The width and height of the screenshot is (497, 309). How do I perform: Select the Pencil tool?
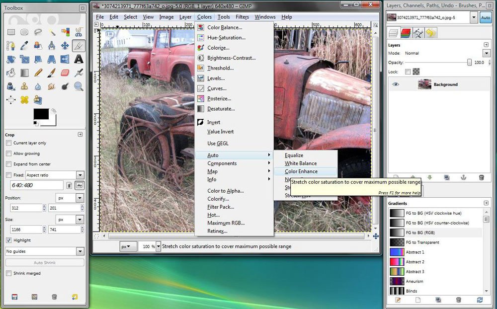(38, 73)
